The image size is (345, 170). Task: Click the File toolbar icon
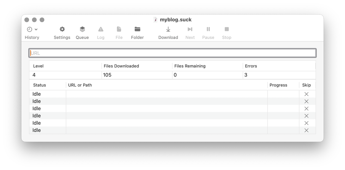pyautogui.click(x=119, y=29)
